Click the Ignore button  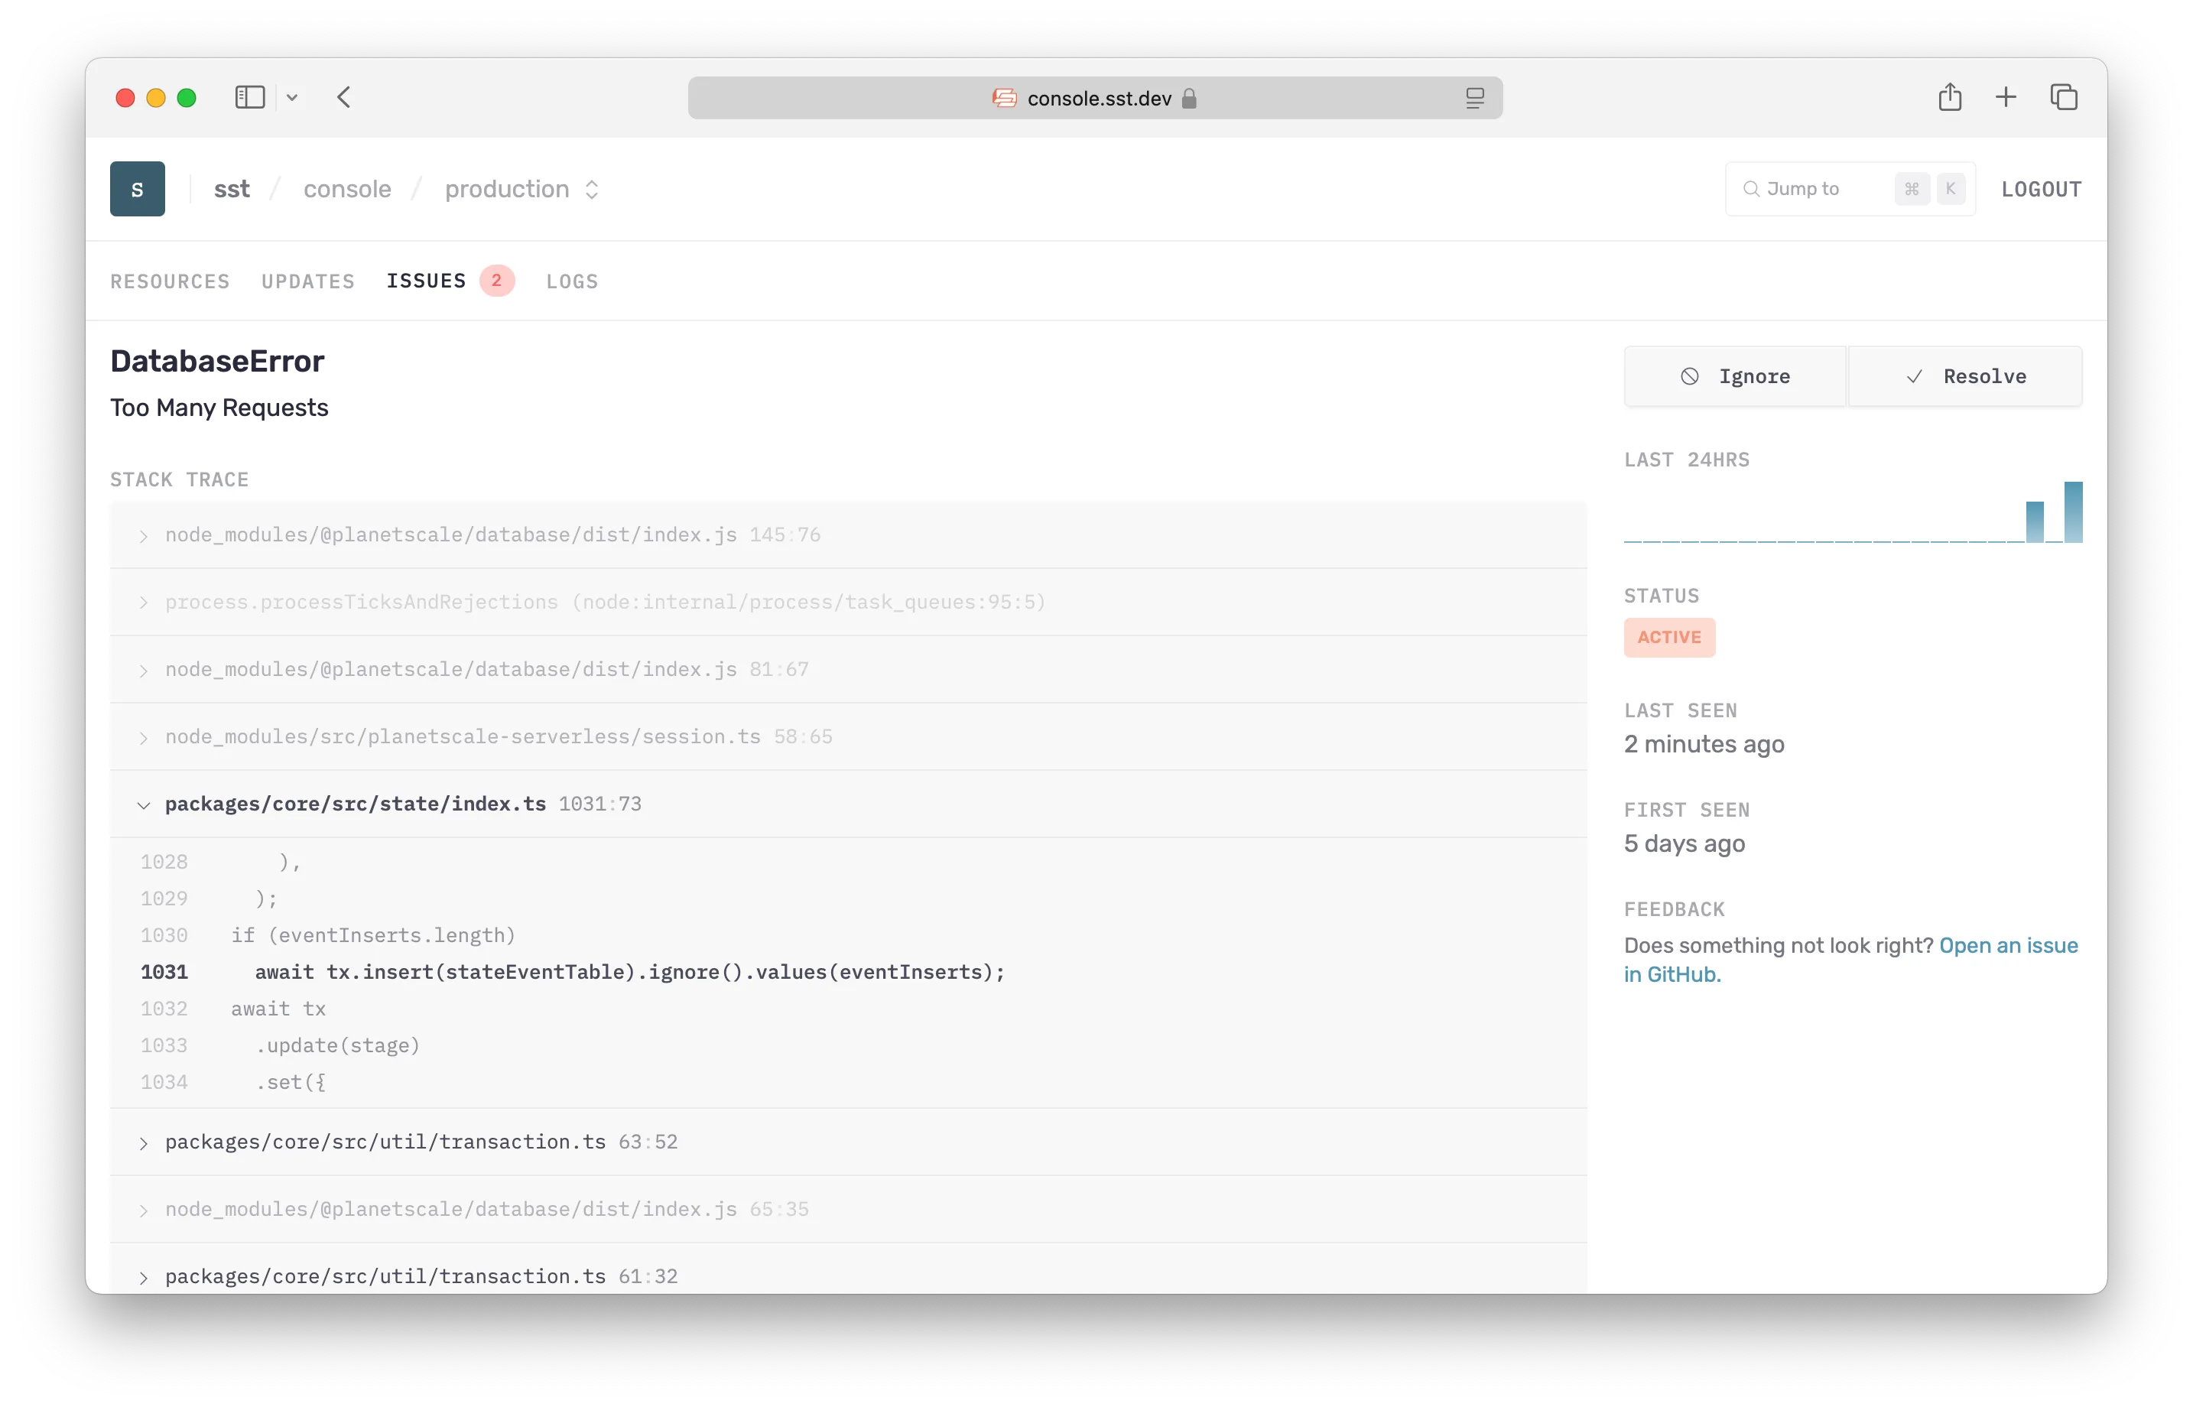coord(1734,376)
